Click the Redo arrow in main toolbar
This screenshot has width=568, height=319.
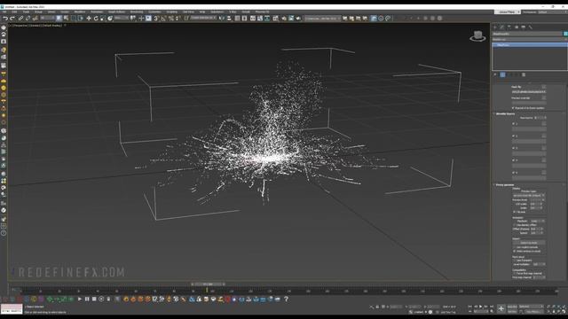tap(12, 18)
